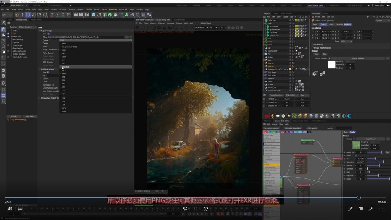
Task: Toggle the Multi-Pass Image Save checkbox
Action: [48, 72]
